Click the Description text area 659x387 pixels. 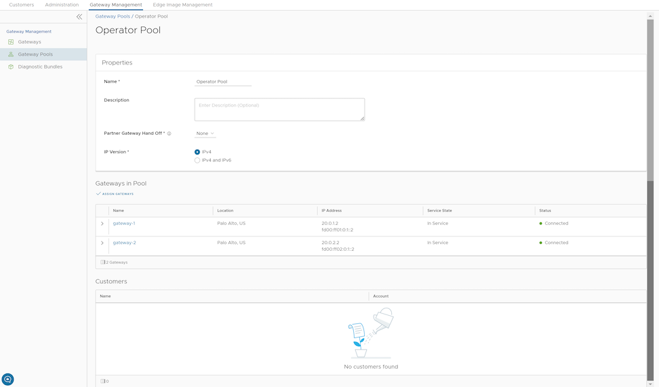click(279, 109)
